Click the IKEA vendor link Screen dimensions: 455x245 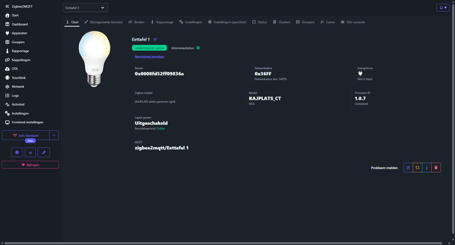[x=251, y=104]
